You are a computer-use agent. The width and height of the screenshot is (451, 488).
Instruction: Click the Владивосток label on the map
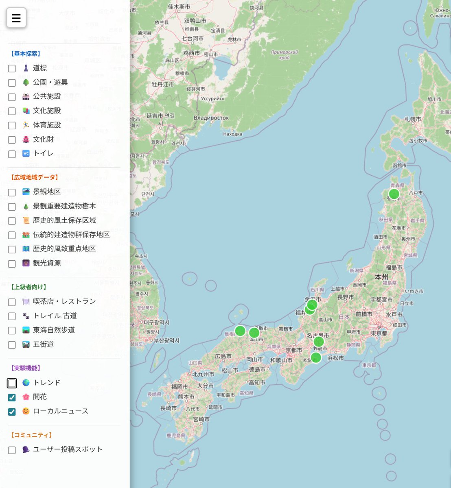pyautogui.click(x=211, y=118)
